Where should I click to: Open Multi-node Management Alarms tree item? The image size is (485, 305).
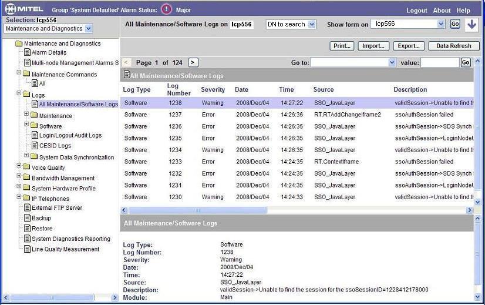pyautogui.click(x=75, y=62)
